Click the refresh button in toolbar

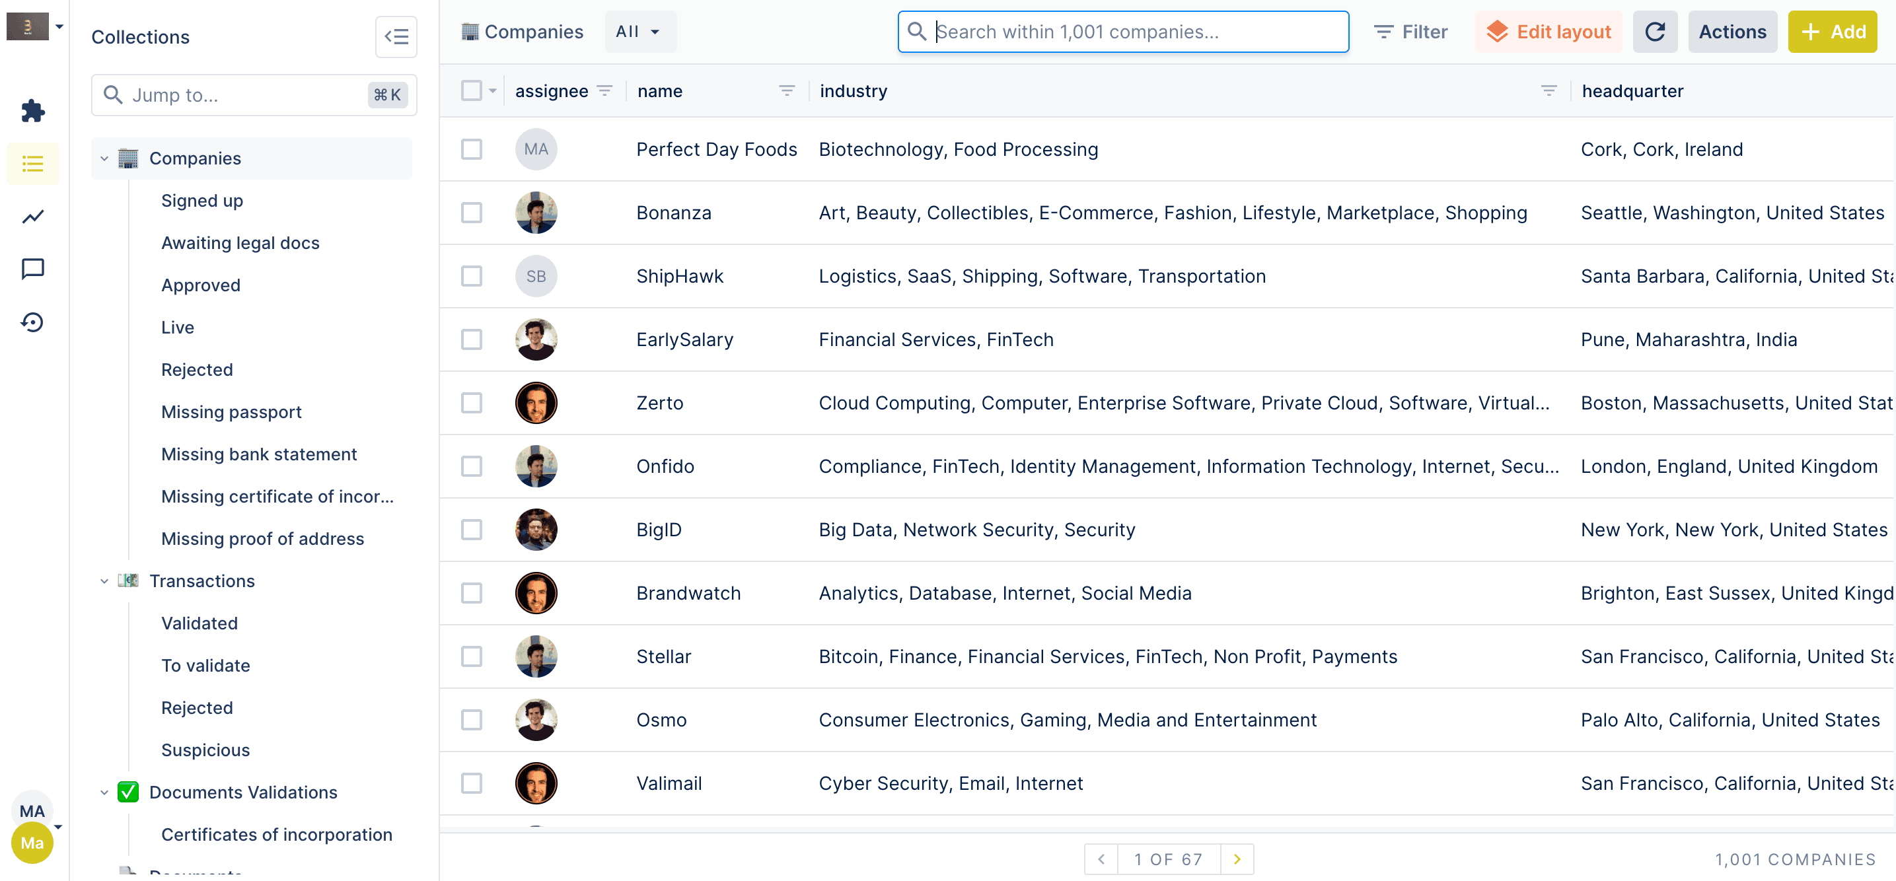(x=1655, y=32)
